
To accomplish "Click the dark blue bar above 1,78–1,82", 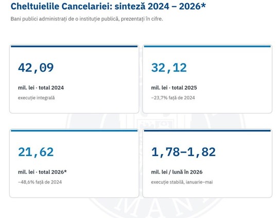I will (207, 131).
